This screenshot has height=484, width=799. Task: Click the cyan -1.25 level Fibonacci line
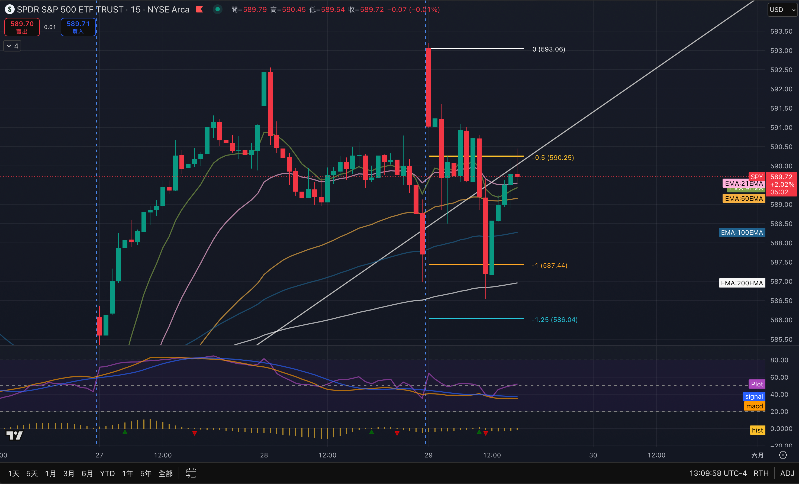point(476,318)
